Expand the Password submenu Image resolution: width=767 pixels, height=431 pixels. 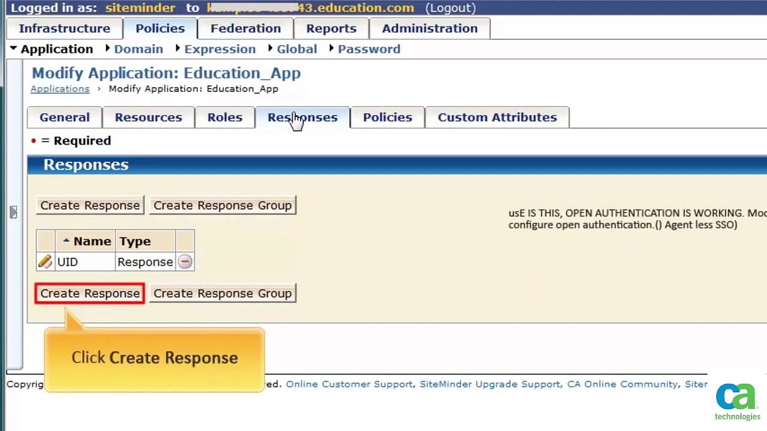click(x=368, y=49)
